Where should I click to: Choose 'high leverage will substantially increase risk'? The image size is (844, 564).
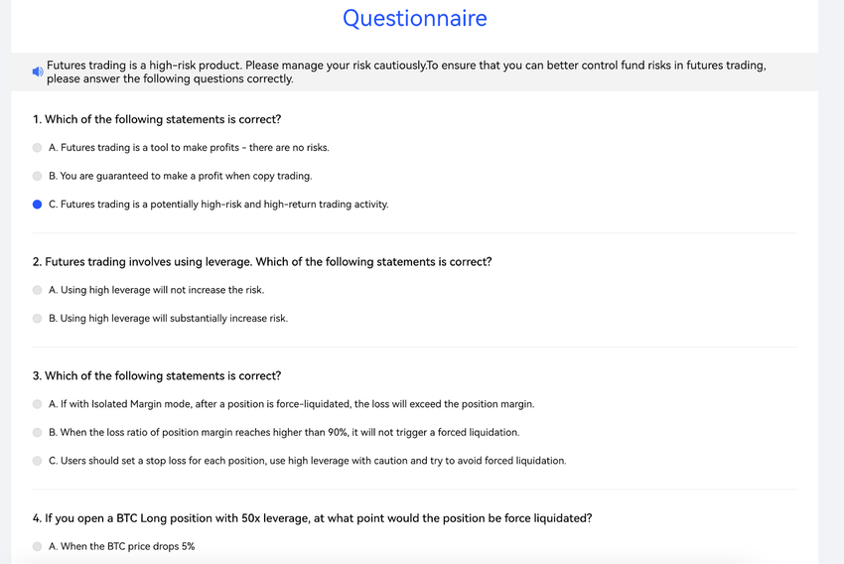37,319
